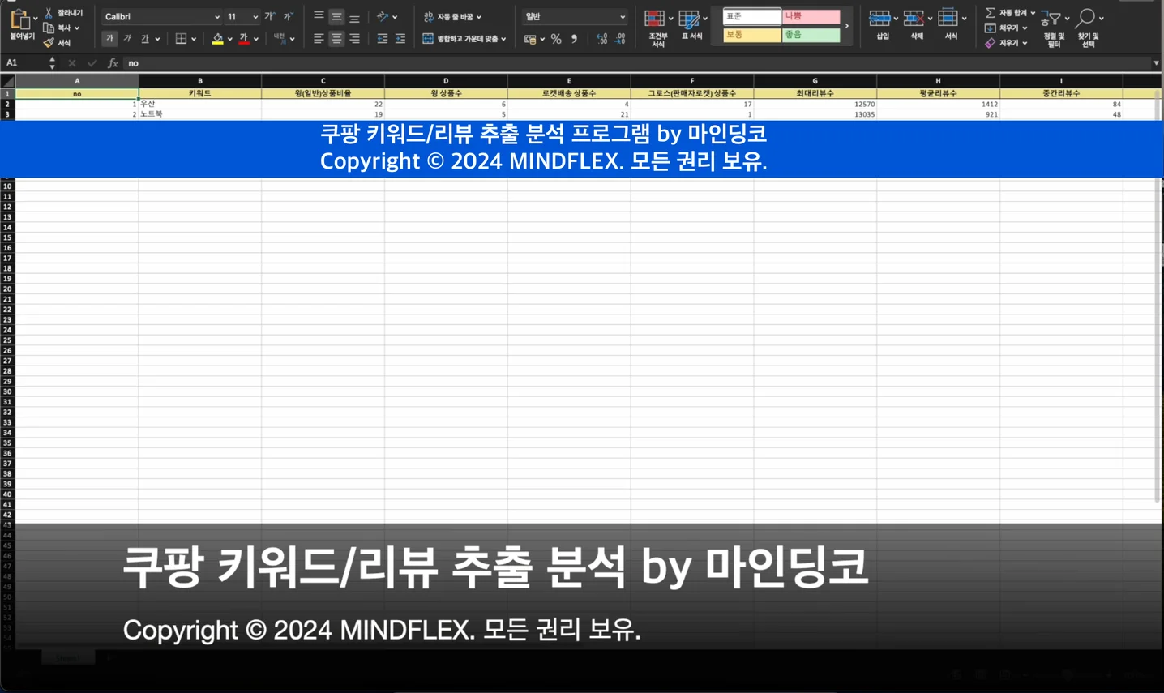Select column B header
1164x693 pixels.
coord(200,81)
